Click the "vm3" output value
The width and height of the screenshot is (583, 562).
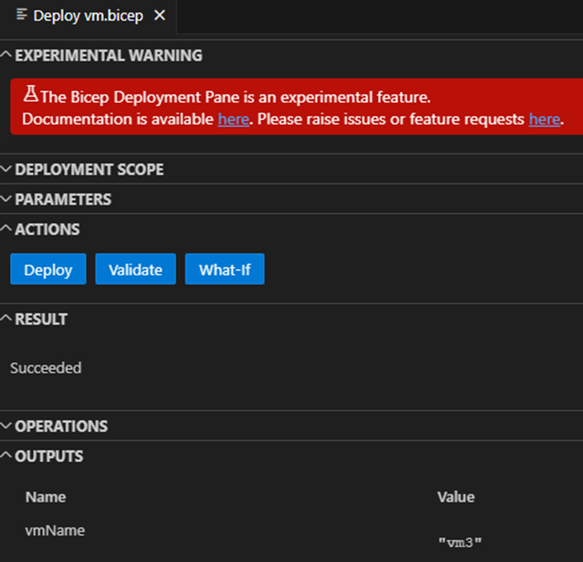click(x=459, y=541)
